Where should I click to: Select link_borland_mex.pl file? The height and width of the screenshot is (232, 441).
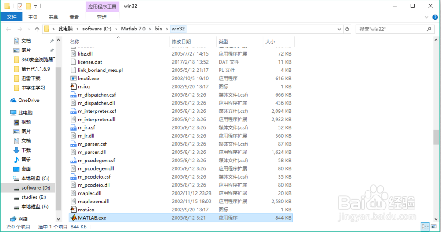(181, 70)
